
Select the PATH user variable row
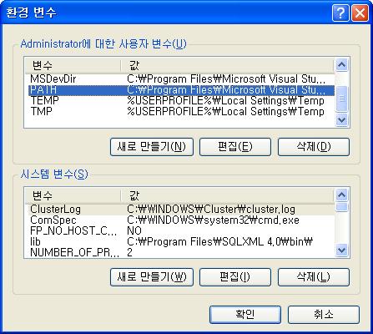click(181, 90)
